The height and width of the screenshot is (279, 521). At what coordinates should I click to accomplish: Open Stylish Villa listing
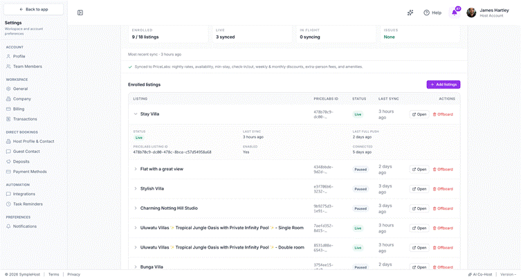419,189
